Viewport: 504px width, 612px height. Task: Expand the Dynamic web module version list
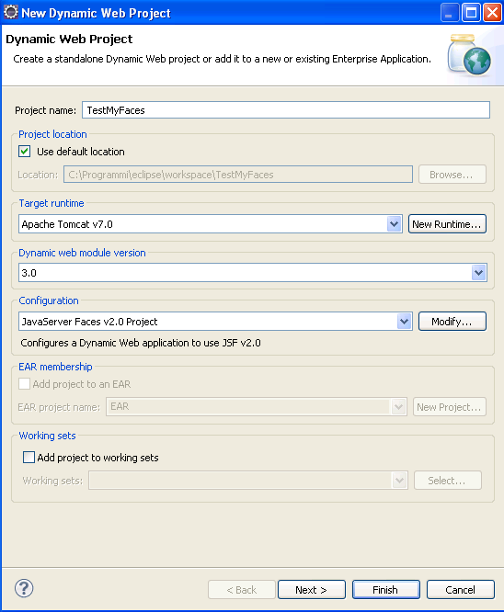coord(478,272)
